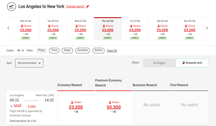The image size is (216, 126).
Task: Click the Premium Economy Reward column header
Action: click(x=109, y=83)
